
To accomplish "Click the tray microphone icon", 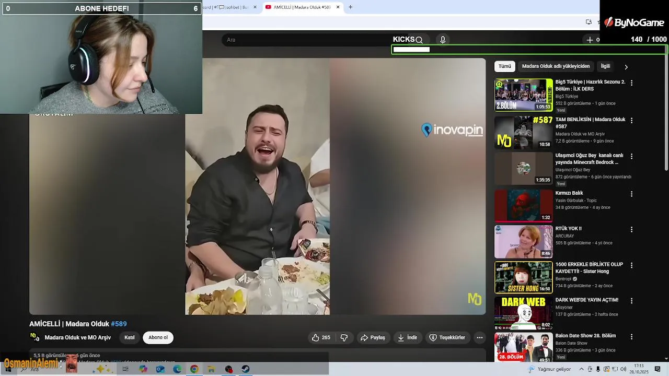I will tap(598, 369).
